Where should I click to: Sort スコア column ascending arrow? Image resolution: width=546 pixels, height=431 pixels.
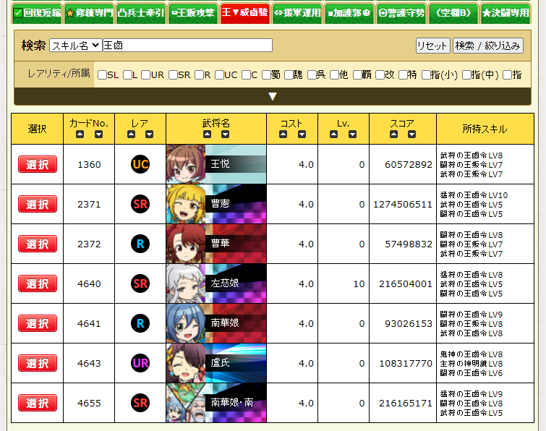pos(393,134)
